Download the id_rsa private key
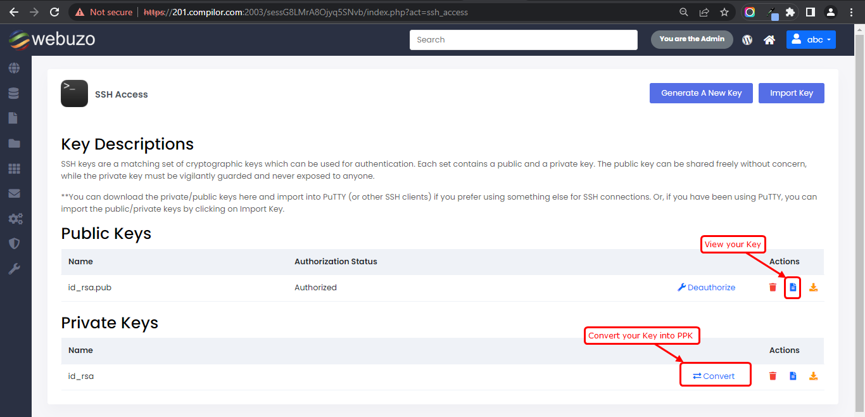The width and height of the screenshot is (865, 417). [813, 376]
